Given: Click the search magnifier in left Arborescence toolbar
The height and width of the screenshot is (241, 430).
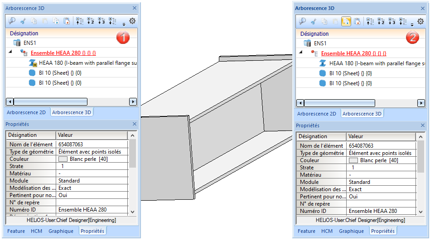Looking at the screenshot, I should pos(12,21).
